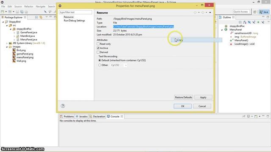Choose Copy from the context menu
This screenshot has width=271, height=152.
196,40
